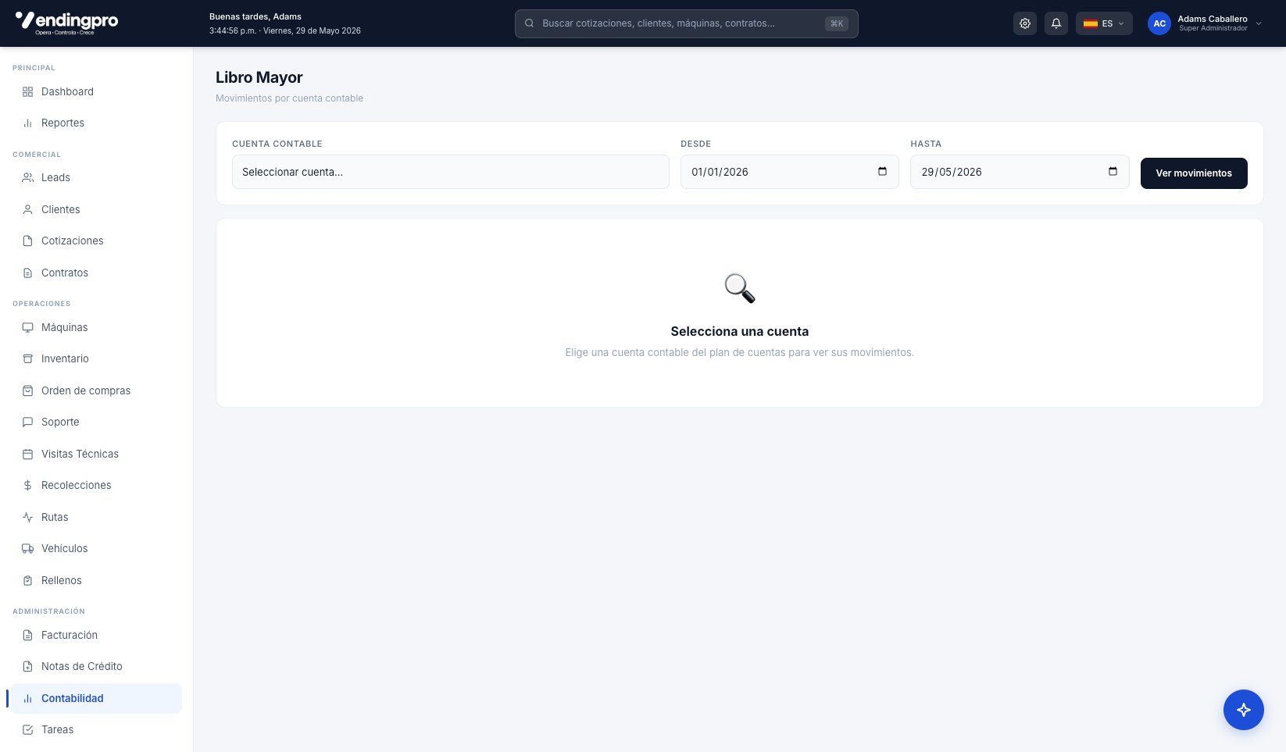Open the sparkle assistant floating button

(1244, 710)
